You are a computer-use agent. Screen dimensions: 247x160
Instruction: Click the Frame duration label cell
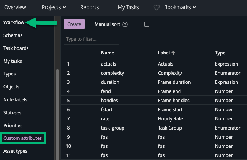(174, 82)
